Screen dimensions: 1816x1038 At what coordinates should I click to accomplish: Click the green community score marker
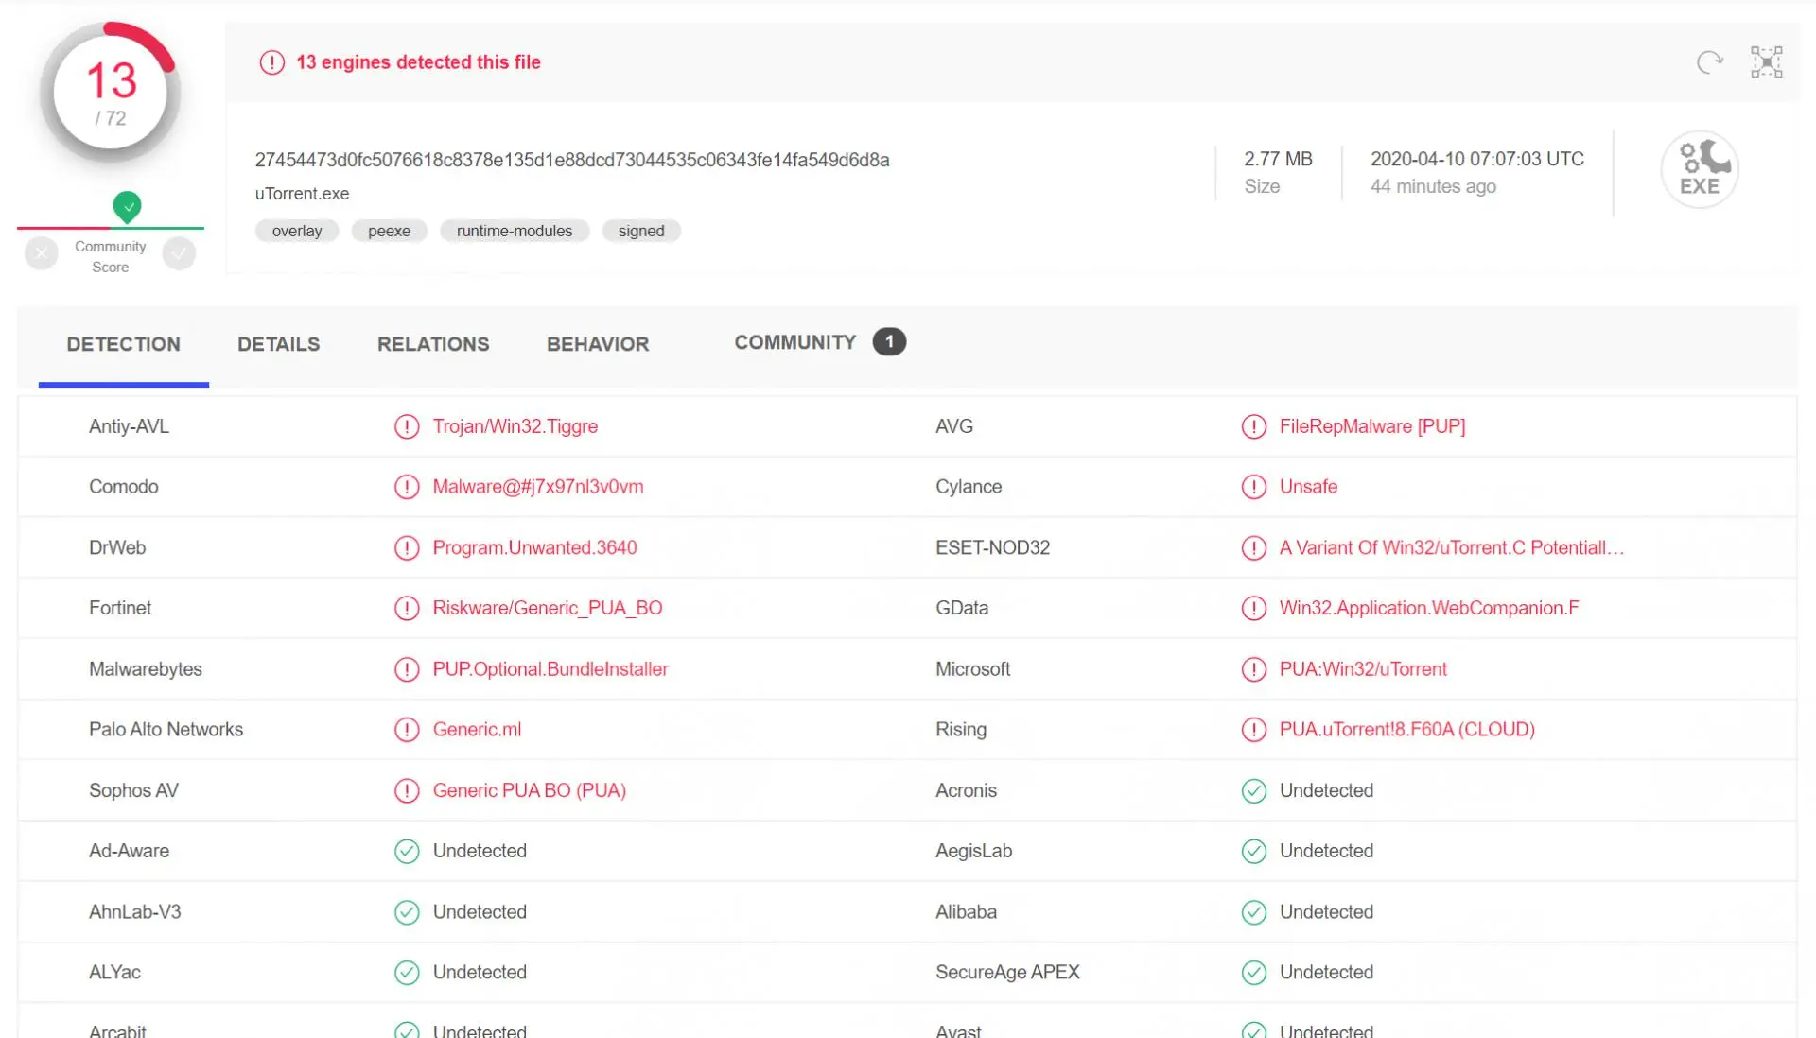coord(127,206)
